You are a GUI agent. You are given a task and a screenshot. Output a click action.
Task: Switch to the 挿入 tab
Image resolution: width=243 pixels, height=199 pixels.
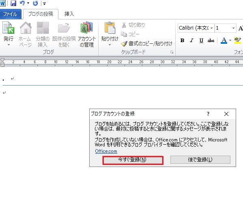[69, 14]
